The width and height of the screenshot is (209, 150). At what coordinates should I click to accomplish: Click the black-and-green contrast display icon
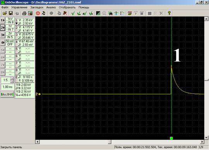click(x=98, y=13)
